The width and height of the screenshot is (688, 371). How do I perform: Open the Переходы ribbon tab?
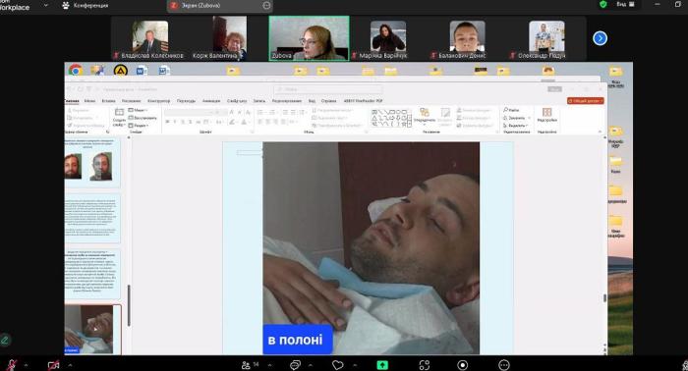(186, 101)
